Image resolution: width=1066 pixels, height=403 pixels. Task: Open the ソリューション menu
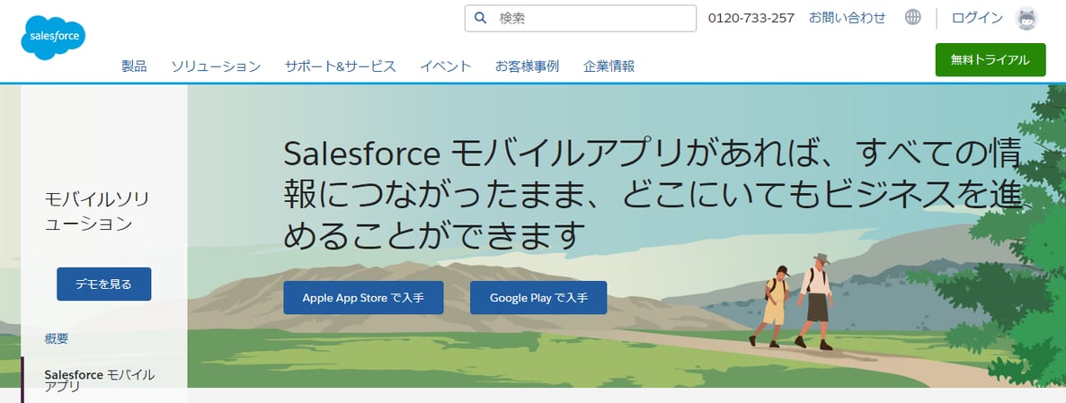point(216,66)
